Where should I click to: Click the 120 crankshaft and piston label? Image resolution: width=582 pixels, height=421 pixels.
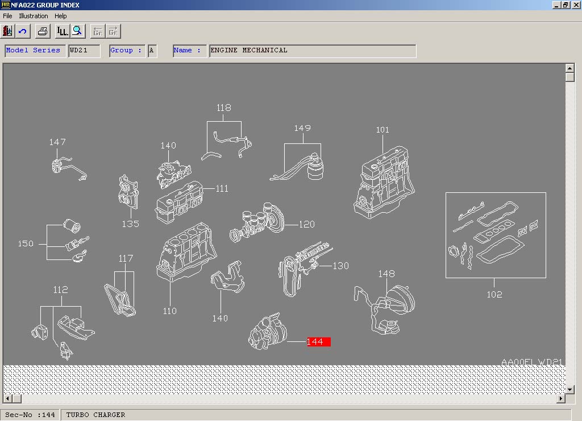pos(306,224)
